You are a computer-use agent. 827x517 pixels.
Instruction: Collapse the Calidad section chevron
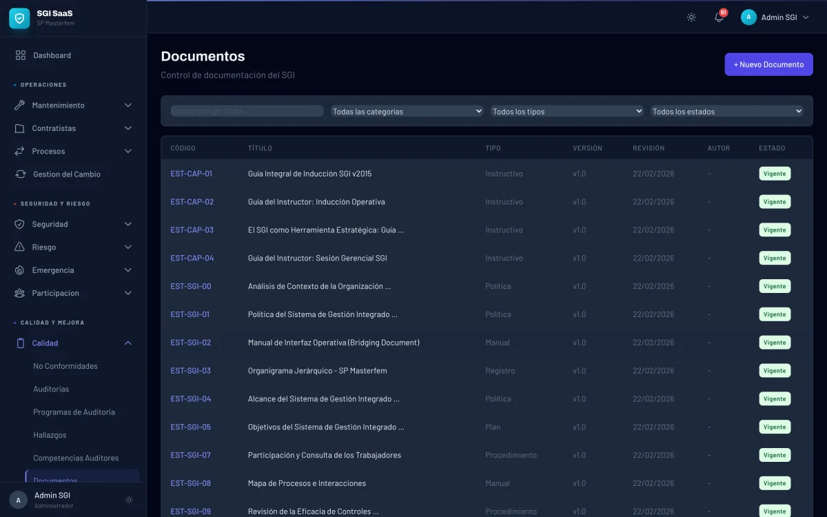point(127,343)
